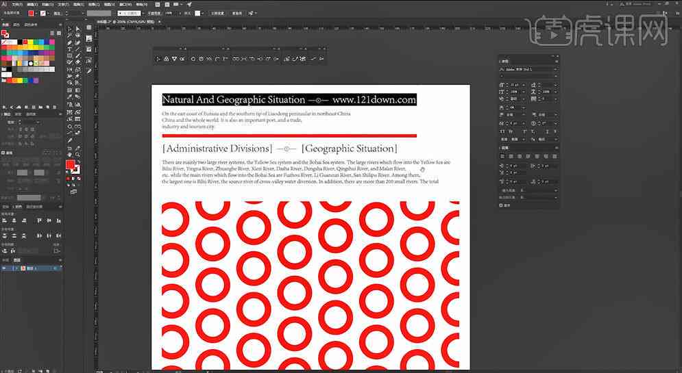
Task: Select the Selection (black arrow) tool
Action: click(69, 29)
